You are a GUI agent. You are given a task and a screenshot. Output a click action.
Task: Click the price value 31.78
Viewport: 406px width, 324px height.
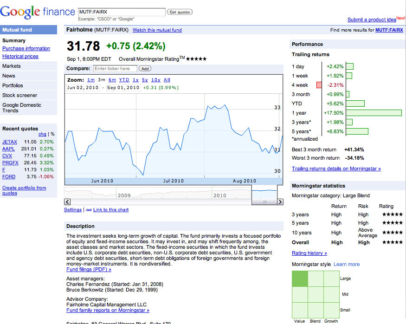[x=83, y=46]
